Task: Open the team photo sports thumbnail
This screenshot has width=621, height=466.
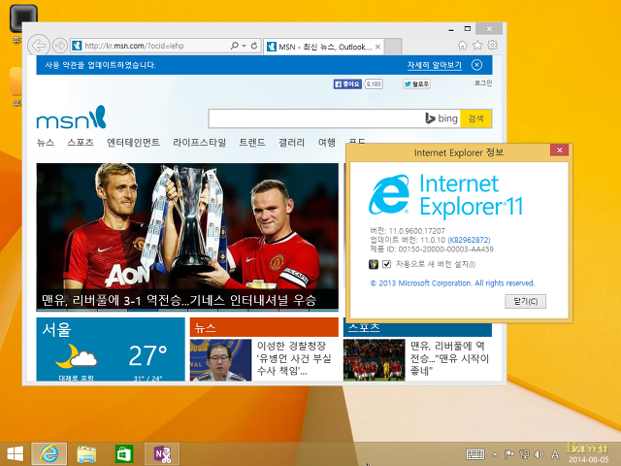Action: [374, 360]
